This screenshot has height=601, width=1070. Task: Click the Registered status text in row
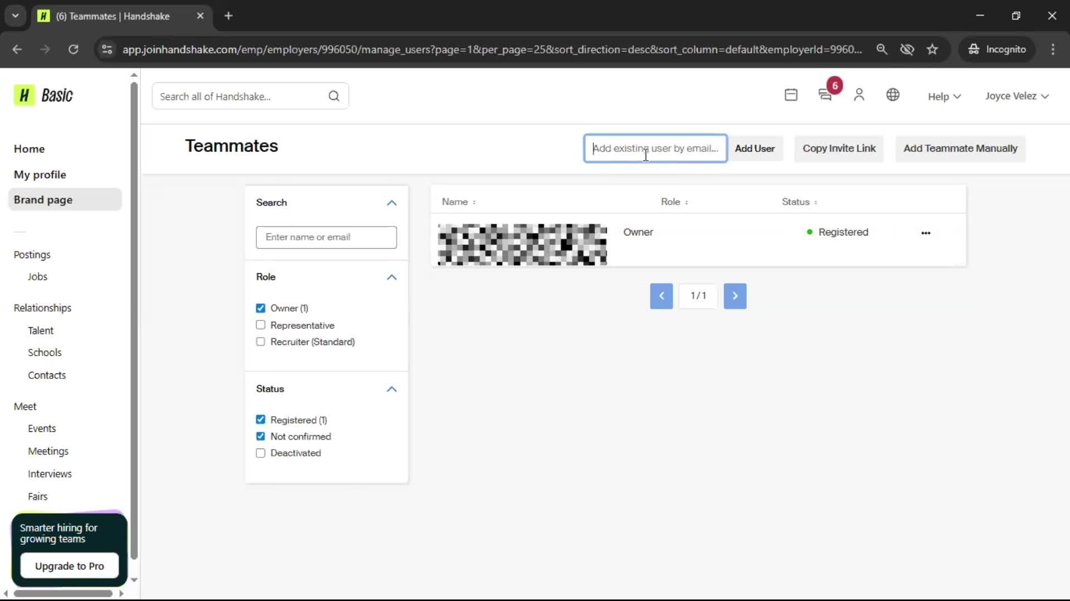point(843,233)
